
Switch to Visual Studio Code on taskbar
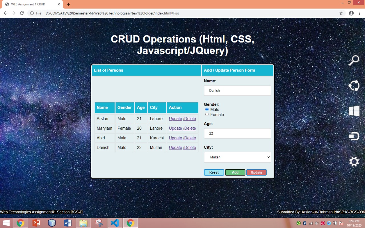(115, 223)
